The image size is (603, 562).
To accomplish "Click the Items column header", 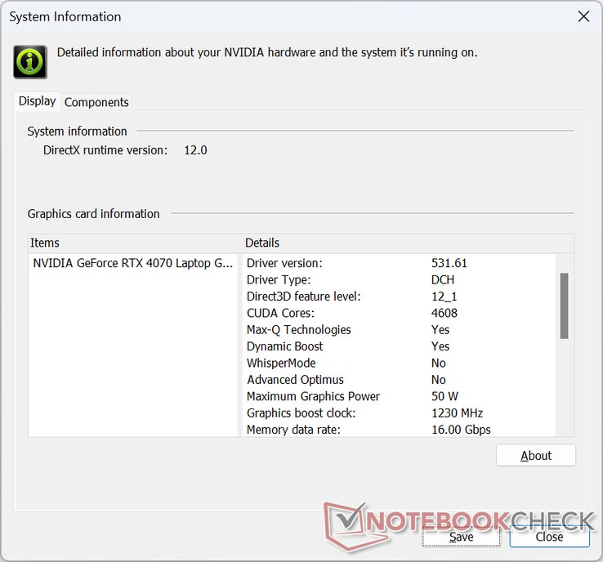I will [45, 243].
